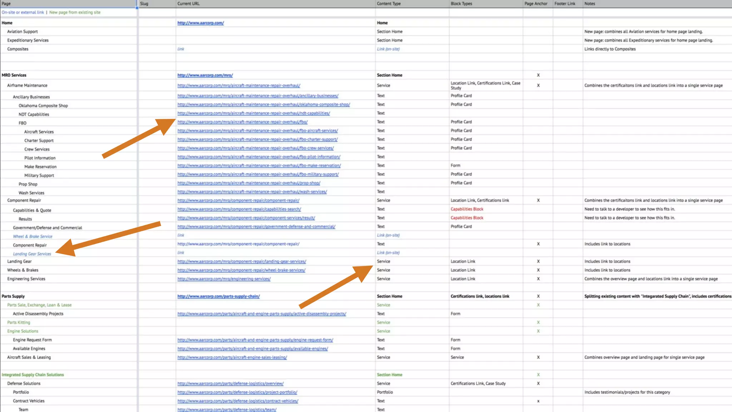The height and width of the screenshot is (412, 732).
Task: Click the Wheel & Brake Service page cell
Action: coord(33,236)
